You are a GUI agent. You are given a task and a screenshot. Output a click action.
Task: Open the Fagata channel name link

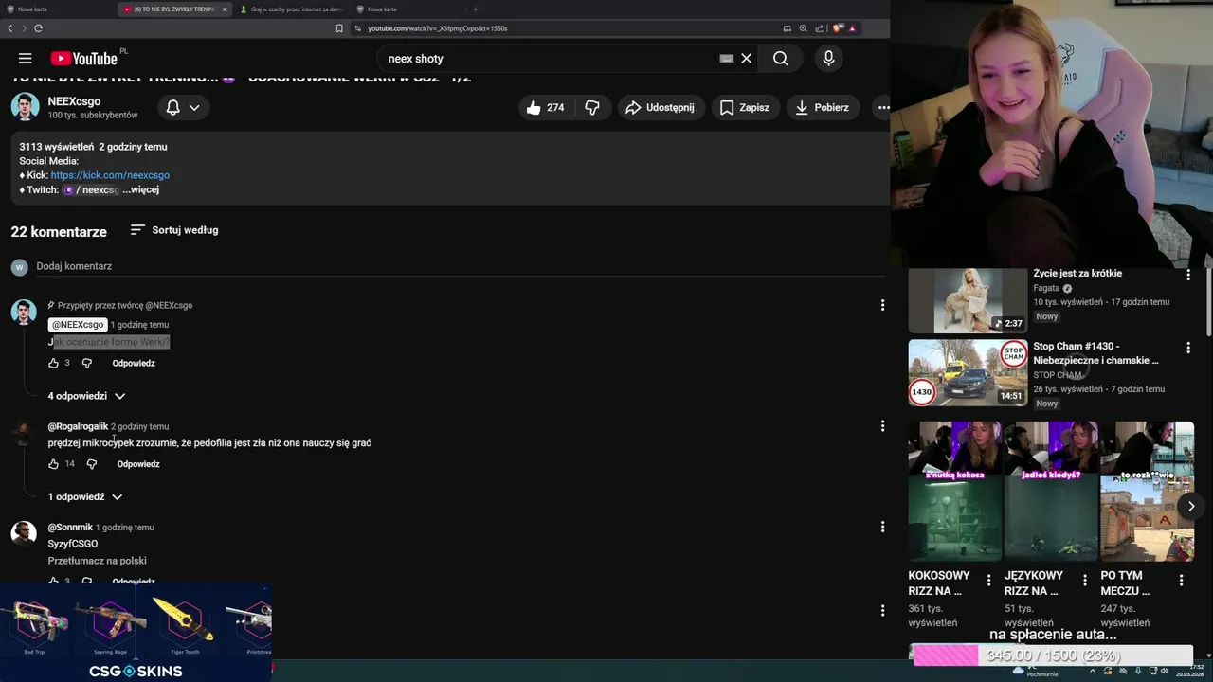coord(1046,288)
